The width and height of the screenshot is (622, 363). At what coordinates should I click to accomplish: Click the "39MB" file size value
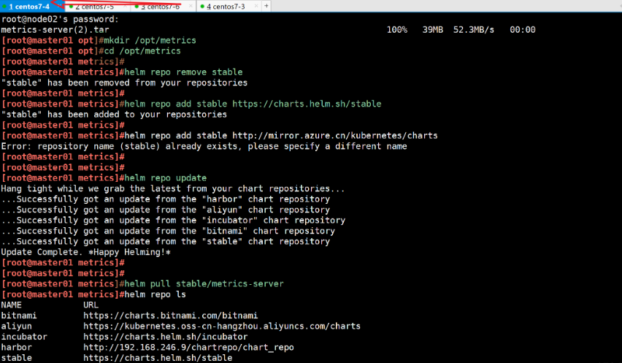433,30
